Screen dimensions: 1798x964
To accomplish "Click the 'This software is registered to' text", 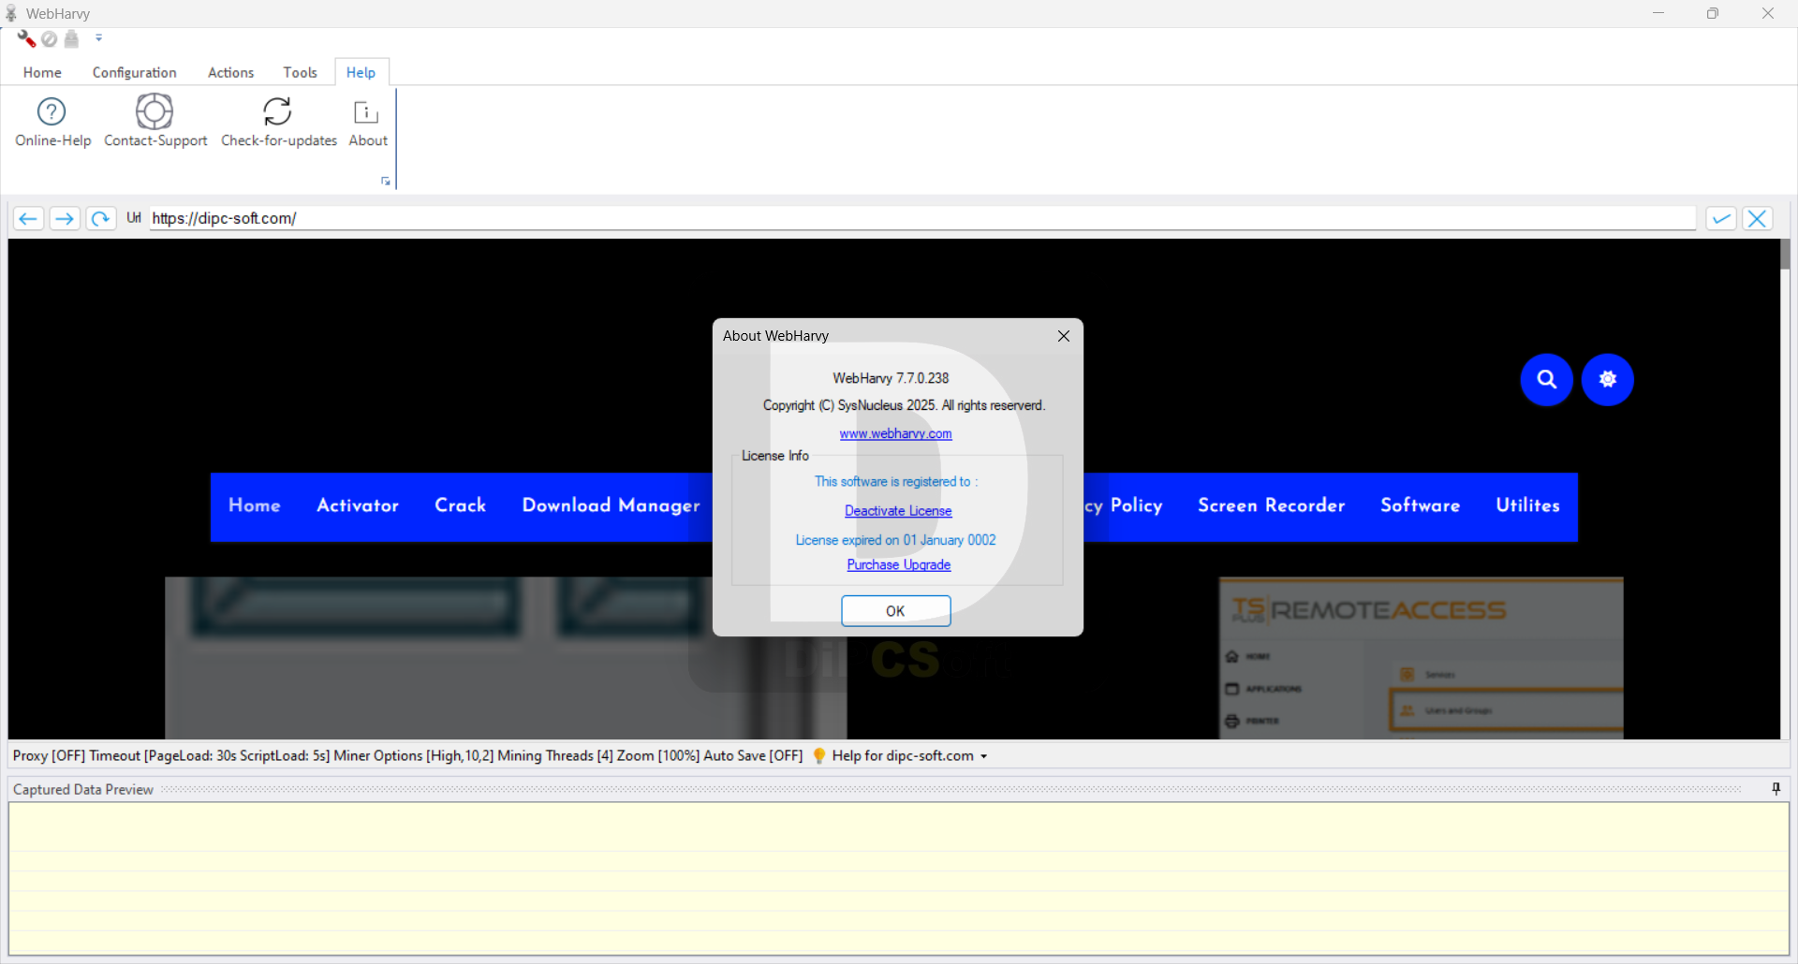I will (x=896, y=482).
